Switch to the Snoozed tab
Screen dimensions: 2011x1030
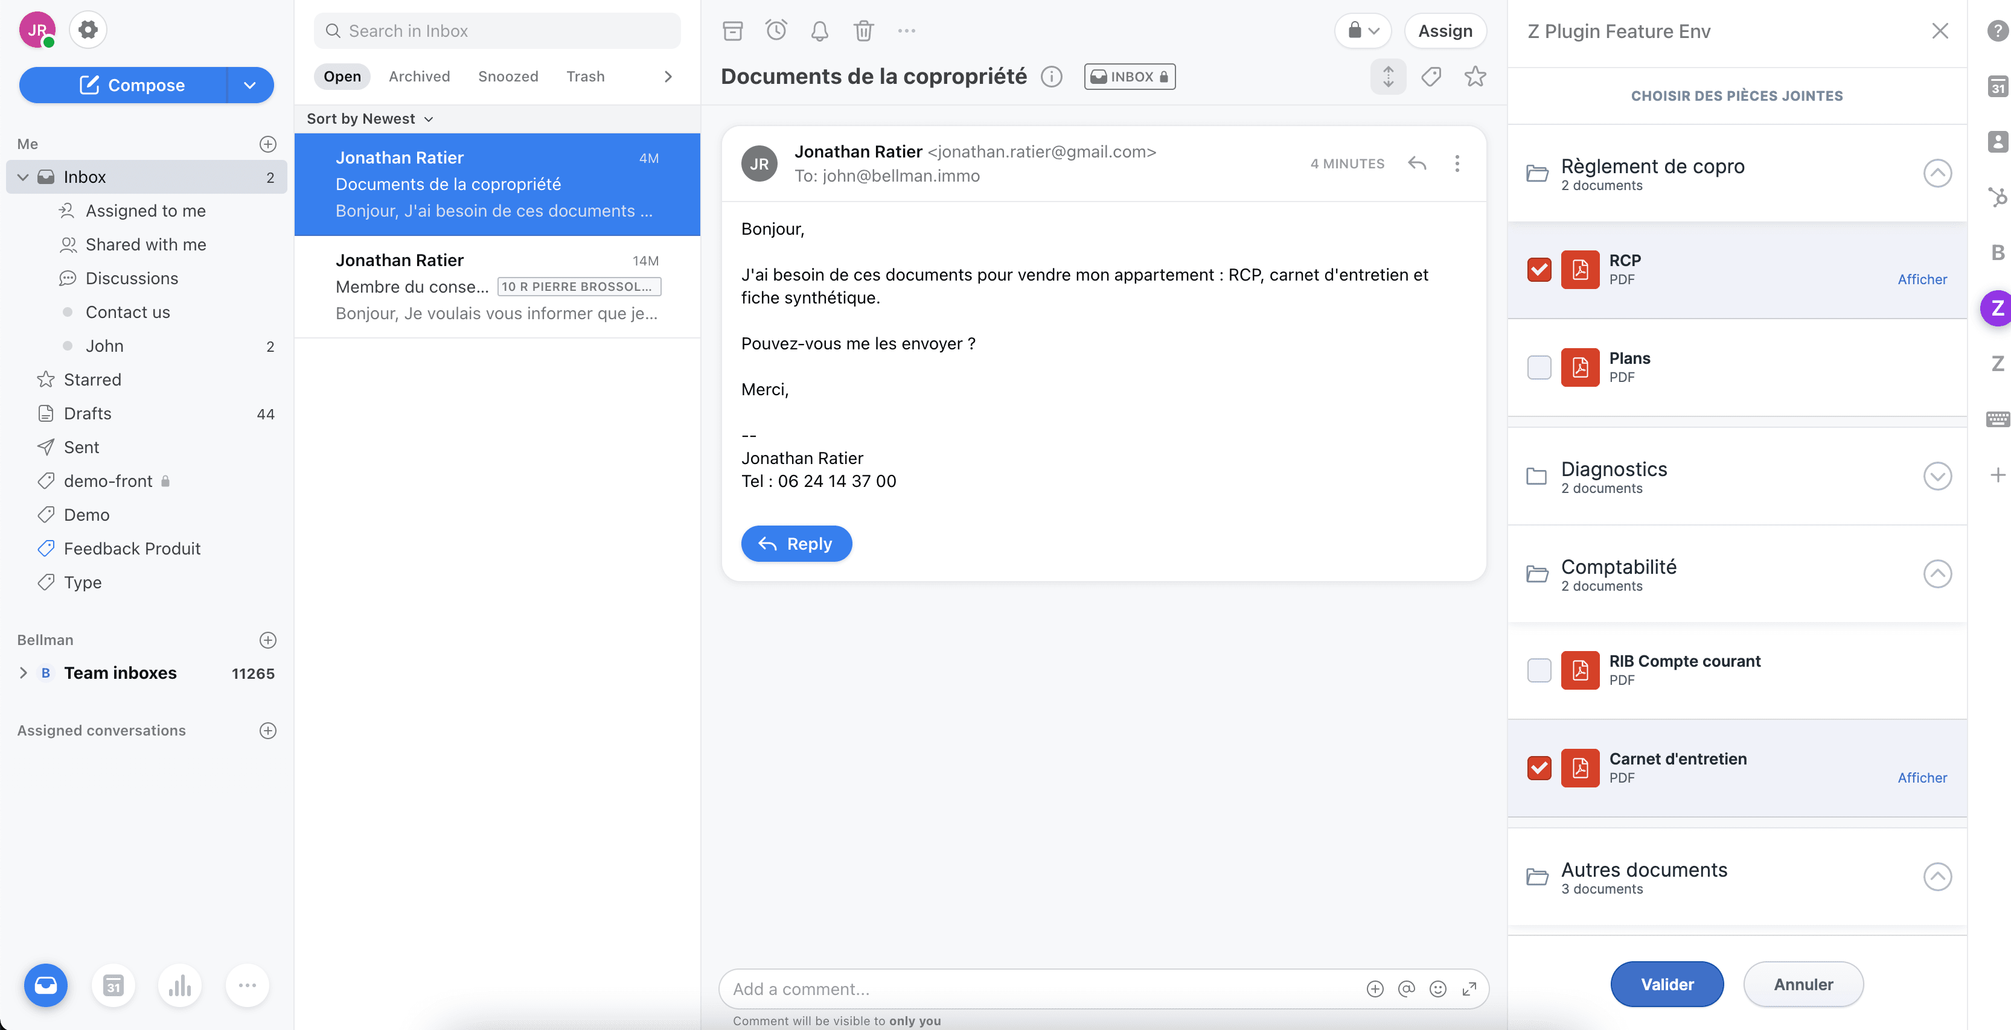[508, 77]
